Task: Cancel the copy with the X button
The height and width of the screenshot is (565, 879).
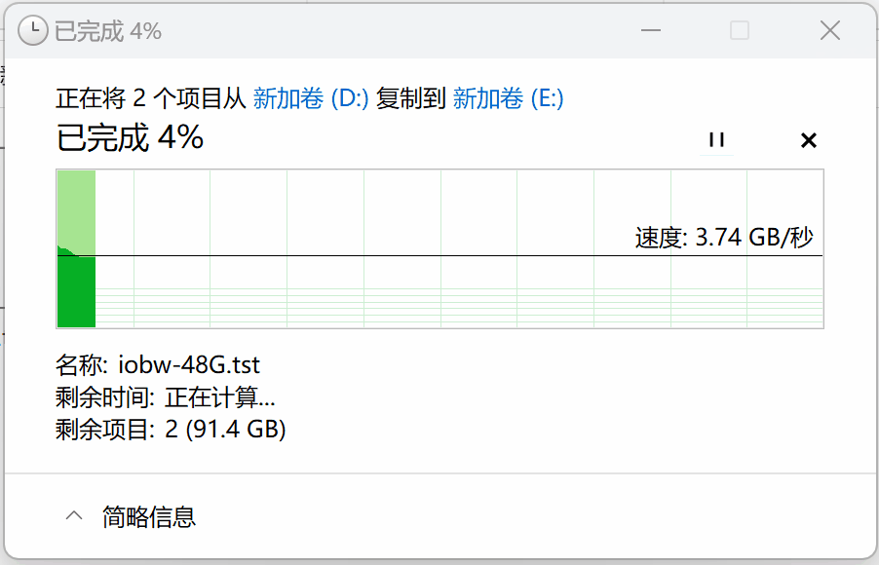Action: click(808, 140)
